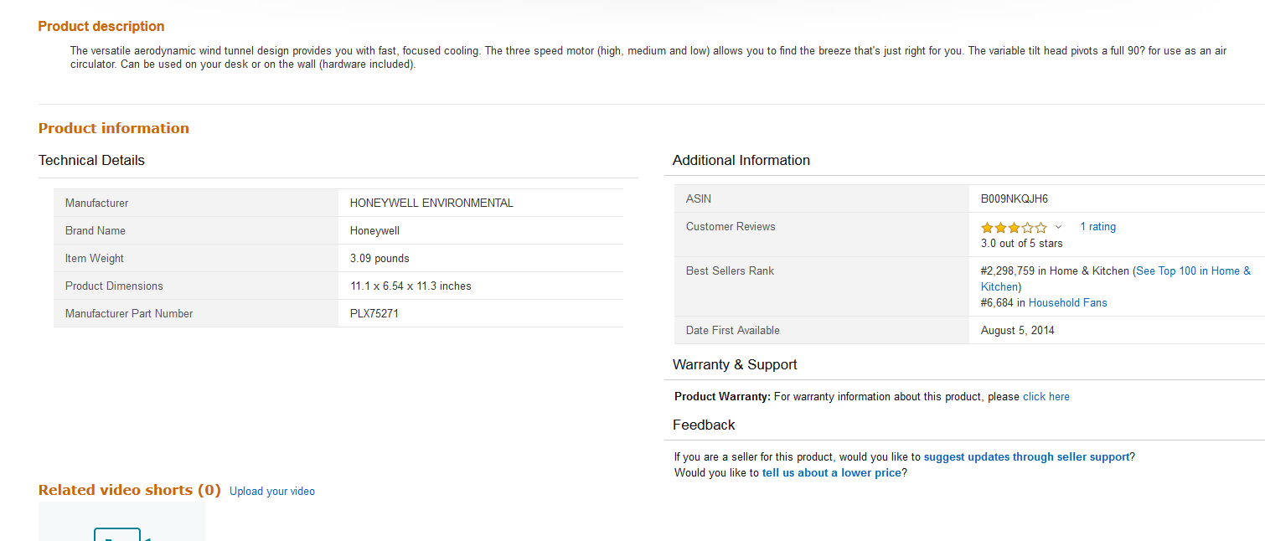This screenshot has width=1265, height=541.
Task: Open the 1 rating link
Action: coord(1097,227)
